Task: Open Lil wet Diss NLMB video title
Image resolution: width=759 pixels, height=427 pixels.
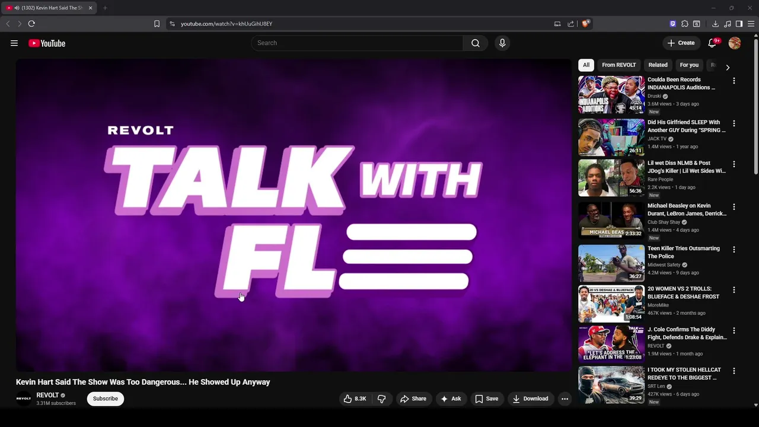Action: click(x=687, y=167)
